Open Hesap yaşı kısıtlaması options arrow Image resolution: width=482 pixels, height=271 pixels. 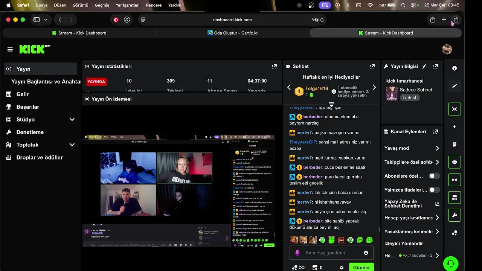(437, 218)
